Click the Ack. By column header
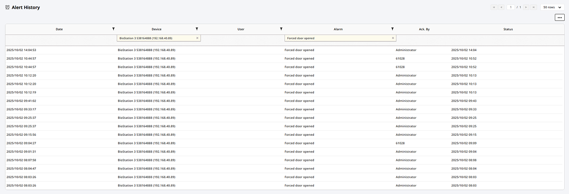 pyautogui.click(x=424, y=29)
